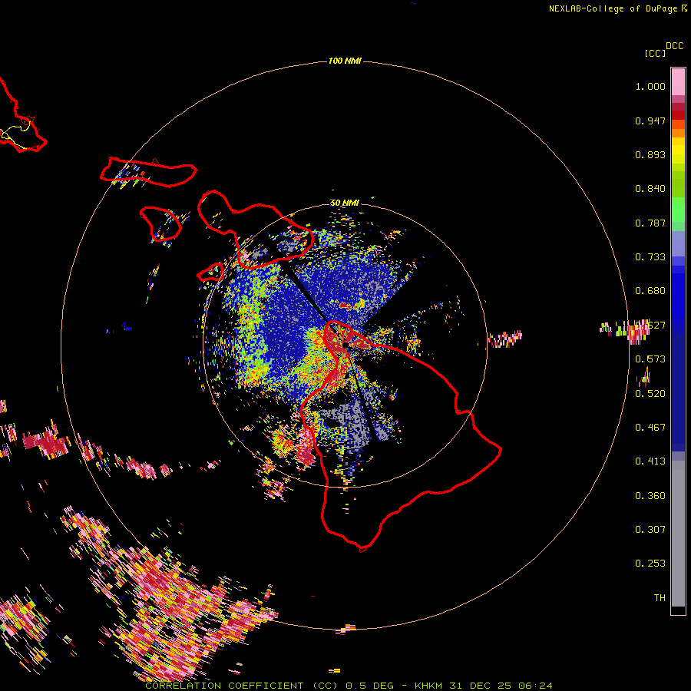Select the 0.573 scale value
Screen dimensions: 691x691
coord(650,359)
